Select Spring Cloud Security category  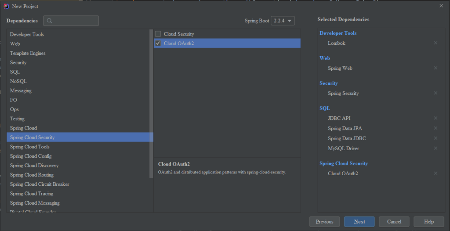(80, 137)
